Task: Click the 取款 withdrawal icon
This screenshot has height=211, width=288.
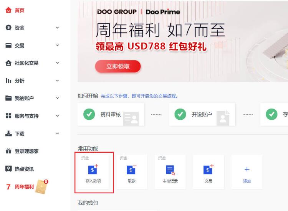Action: pos(131,170)
